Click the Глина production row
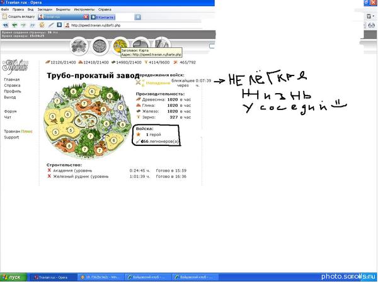 click(163, 106)
